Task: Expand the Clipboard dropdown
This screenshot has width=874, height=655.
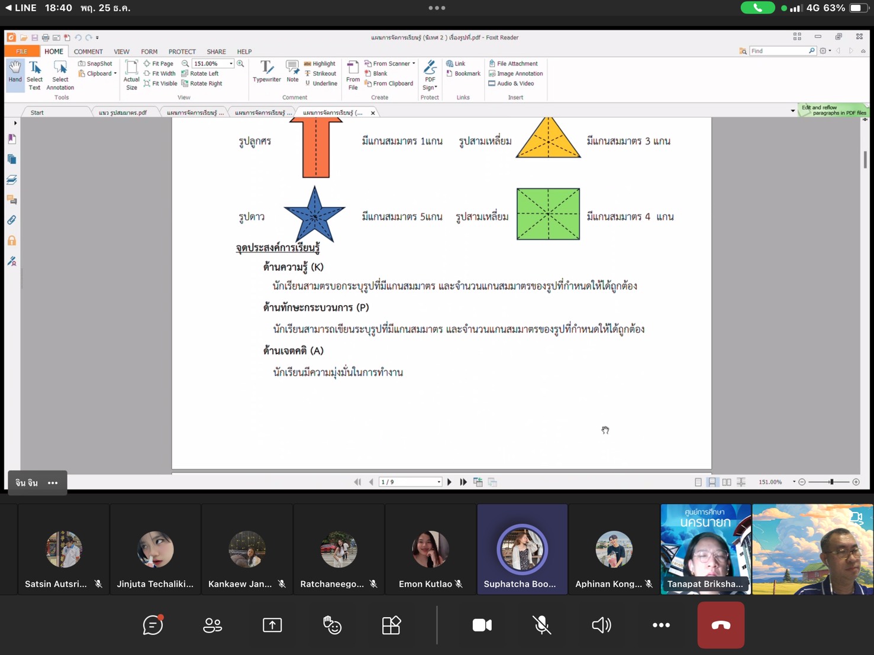Action: [x=115, y=74]
